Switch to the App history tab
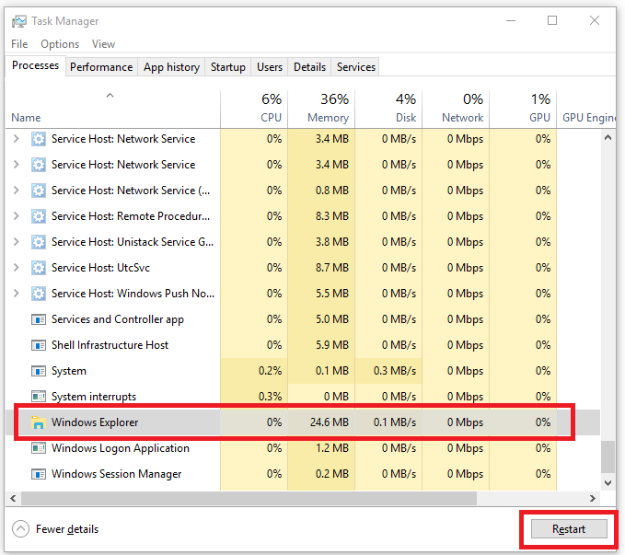The image size is (625, 555). 171,67
